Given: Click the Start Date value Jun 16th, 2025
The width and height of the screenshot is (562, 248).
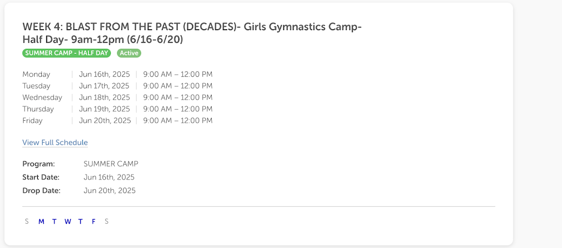Looking at the screenshot, I should click(x=109, y=177).
